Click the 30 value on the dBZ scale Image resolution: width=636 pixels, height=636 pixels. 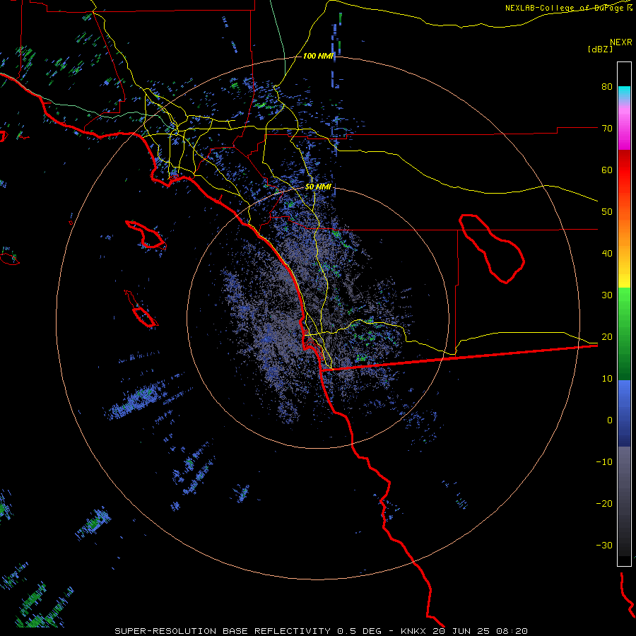click(607, 295)
